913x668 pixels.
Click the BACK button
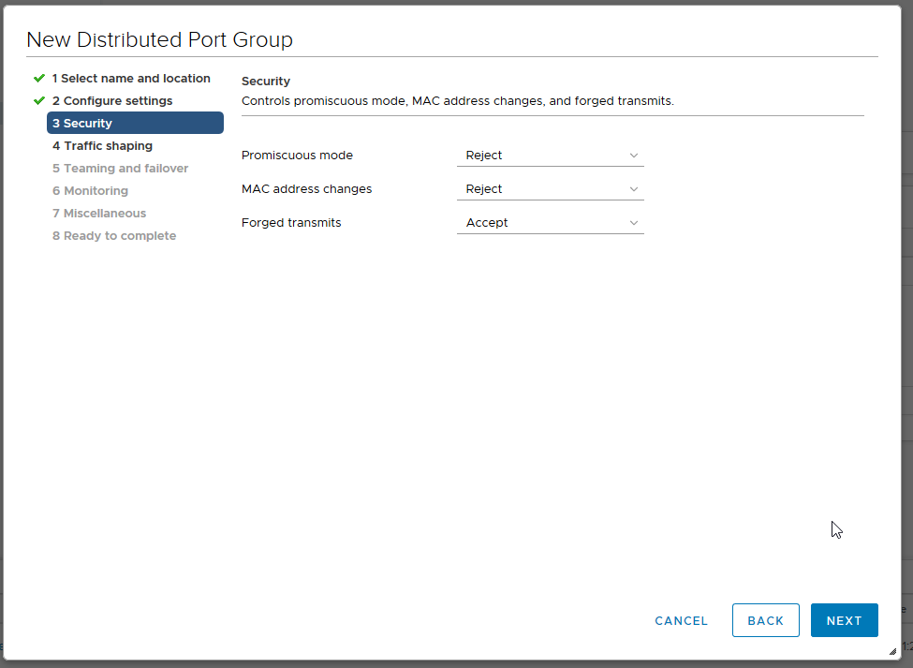coord(766,620)
